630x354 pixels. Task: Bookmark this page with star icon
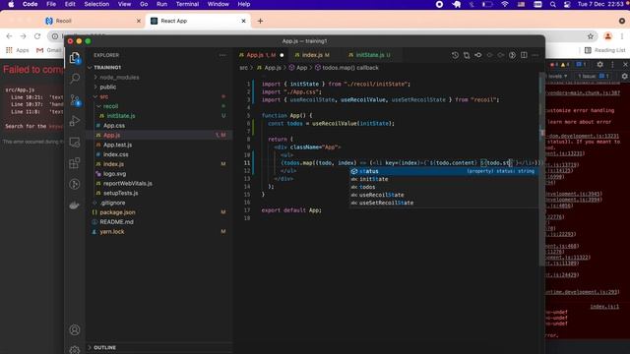pyautogui.click(x=591, y=36)
